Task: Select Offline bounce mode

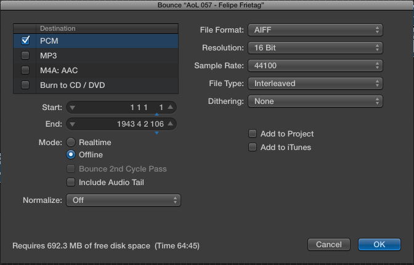Action: (x=71, y=155)
